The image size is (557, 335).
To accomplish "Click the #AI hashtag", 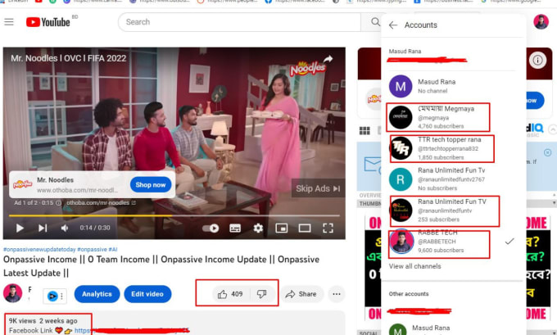I will coord(113,249).
